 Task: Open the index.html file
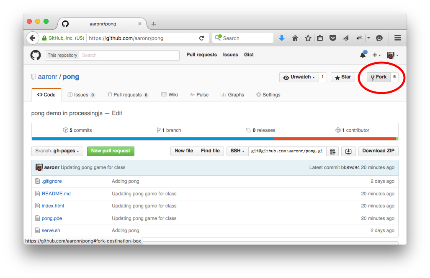tap(53, 206)
